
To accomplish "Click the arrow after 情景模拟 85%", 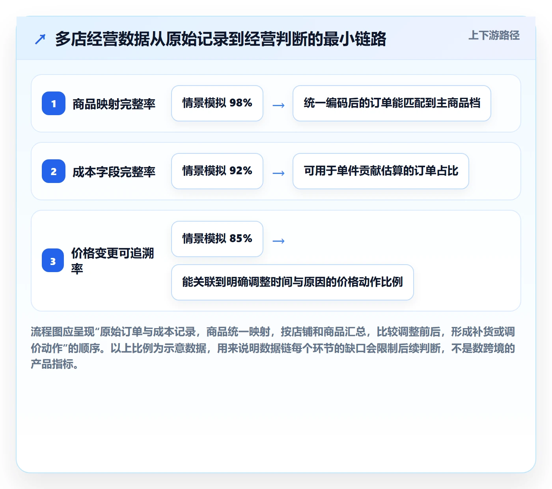I will coord(278,241).
